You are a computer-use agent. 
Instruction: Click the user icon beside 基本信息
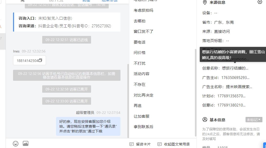point(205,120)
